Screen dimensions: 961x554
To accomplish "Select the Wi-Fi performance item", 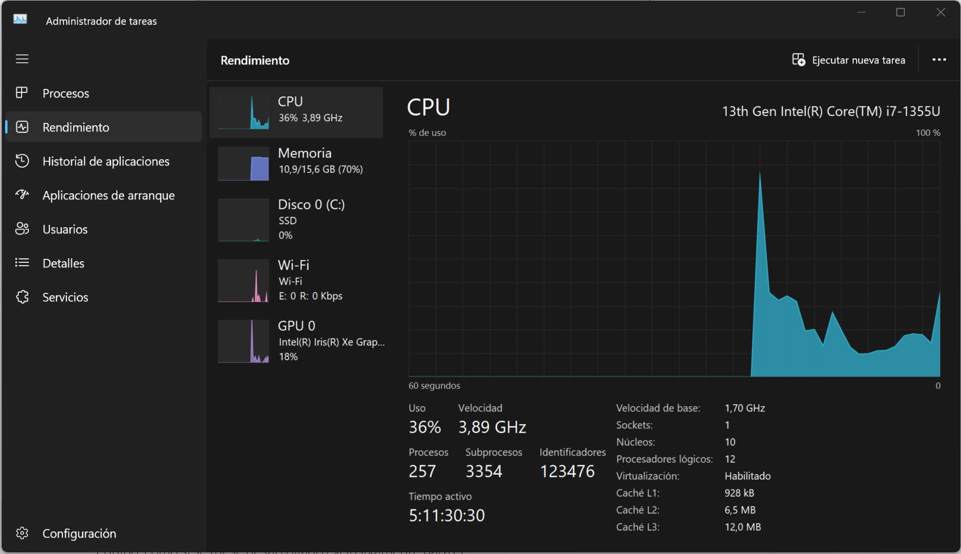I will tap(296, 280).
